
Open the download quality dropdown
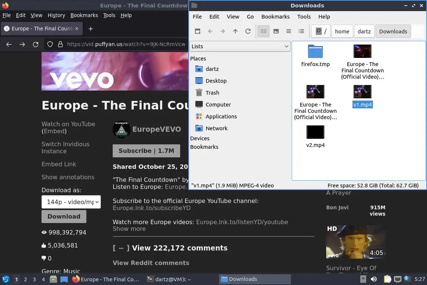pos(71,202)
